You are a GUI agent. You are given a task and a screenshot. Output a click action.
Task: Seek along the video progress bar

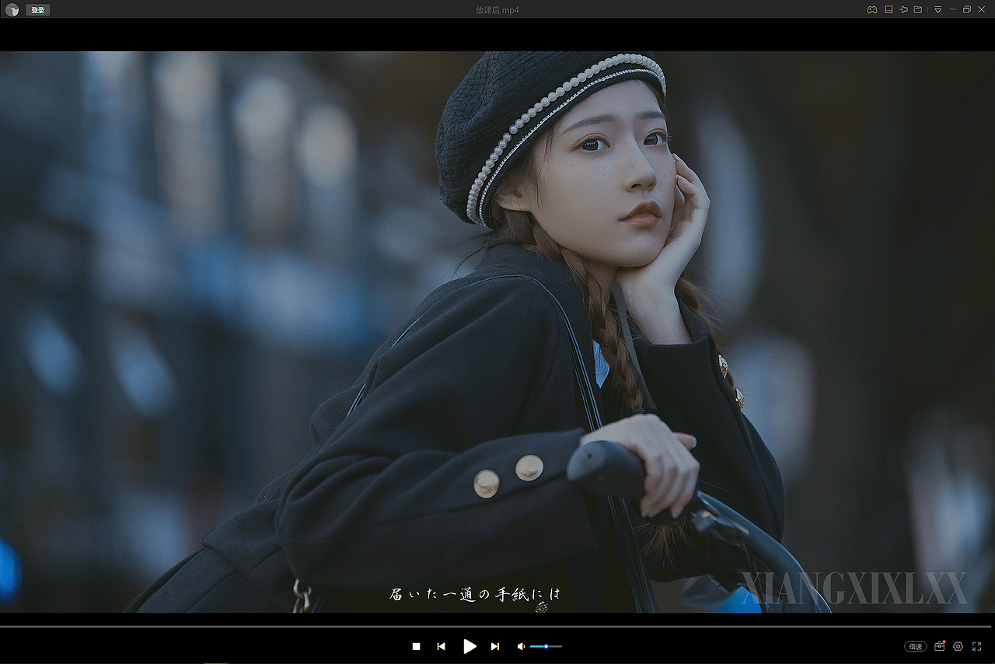coord(496,626)
